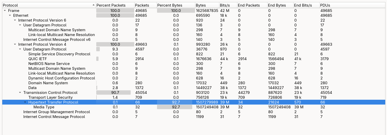Click the PDUs column header
Screen dimensions: 387x135
325,5
